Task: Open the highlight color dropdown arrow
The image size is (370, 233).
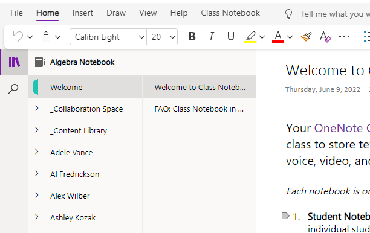Action: [262, 37]
